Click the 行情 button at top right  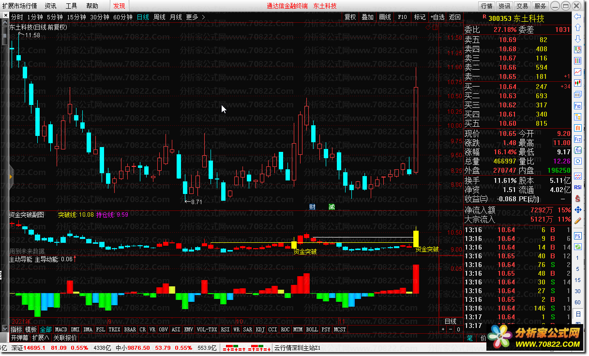(487, 6)
